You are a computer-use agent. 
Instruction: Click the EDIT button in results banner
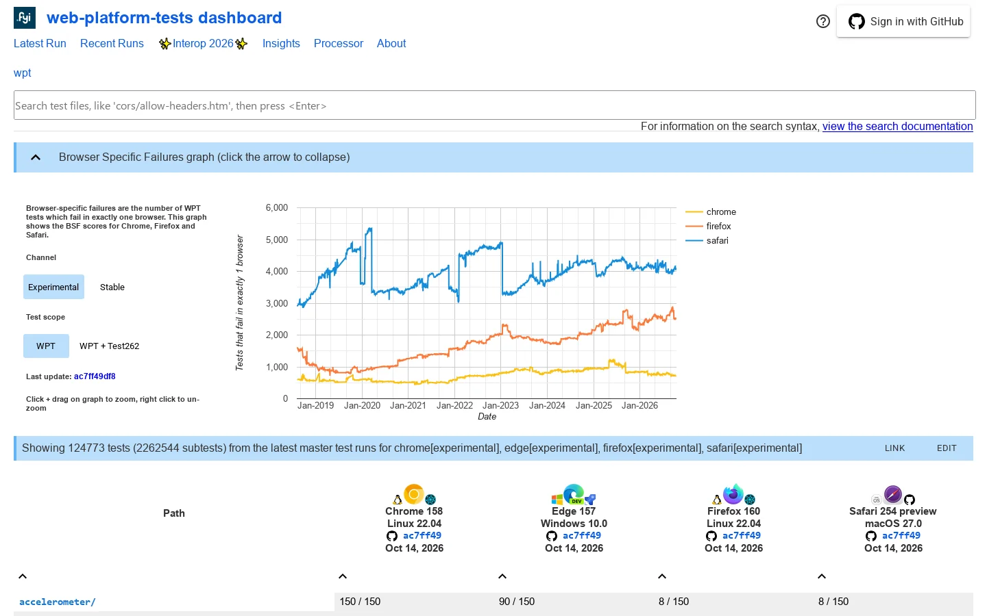[947, 448]
